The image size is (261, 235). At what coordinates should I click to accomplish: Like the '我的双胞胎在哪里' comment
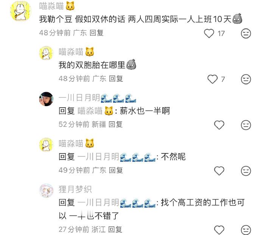pyautogui.click(x=213, y=79)
